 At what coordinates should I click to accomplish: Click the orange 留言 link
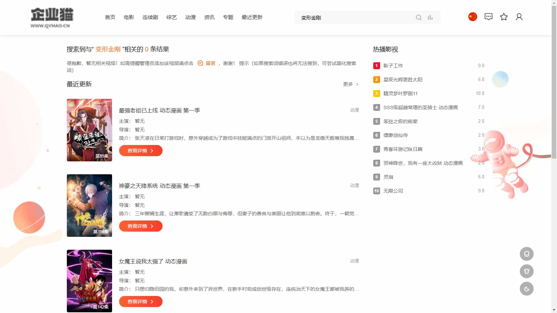[x=210, y=63]
